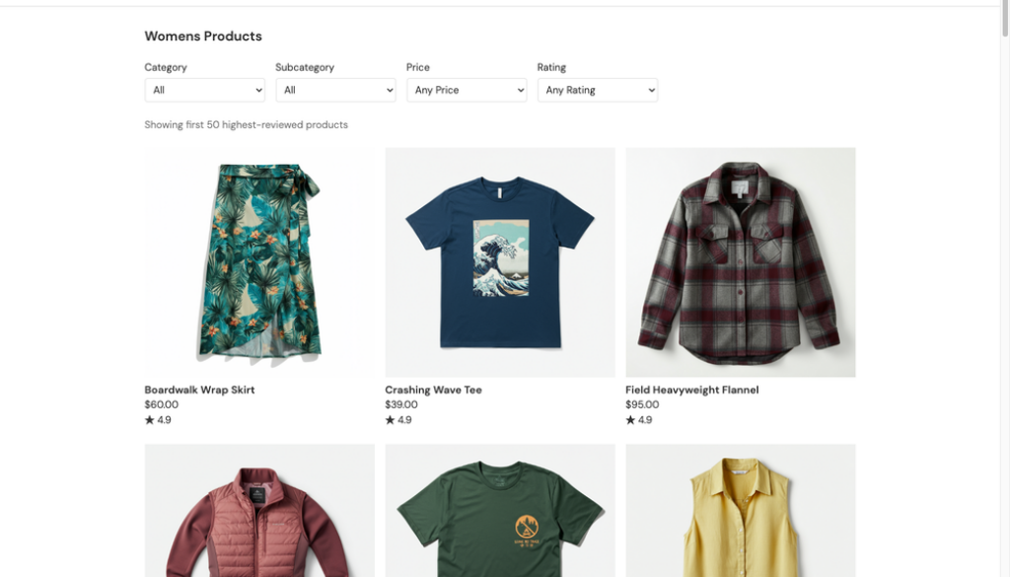The image size is (1010, 577).
Task: Click the star icon under Crashing Wave Tee
Action: tap(391, 420)
